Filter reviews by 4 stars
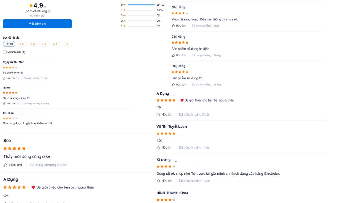 33,44
